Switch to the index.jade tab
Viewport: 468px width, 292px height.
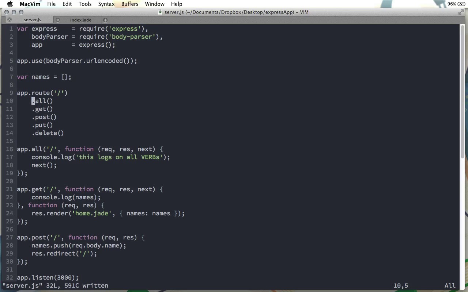81,20
